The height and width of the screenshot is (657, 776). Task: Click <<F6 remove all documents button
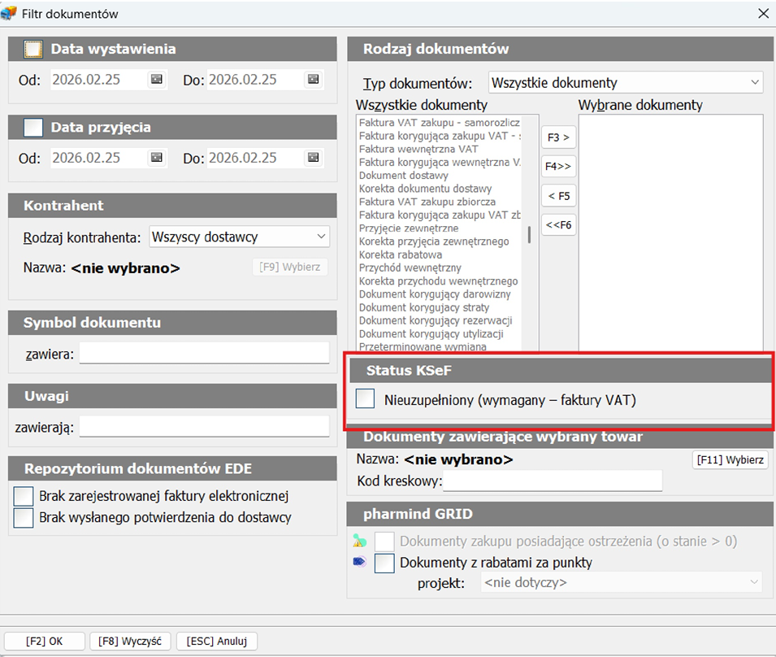pyautogui.click(x=558, y=224)
